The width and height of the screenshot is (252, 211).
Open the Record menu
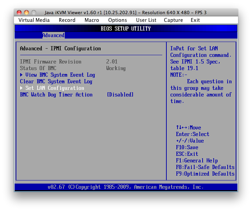pos(67,20)
